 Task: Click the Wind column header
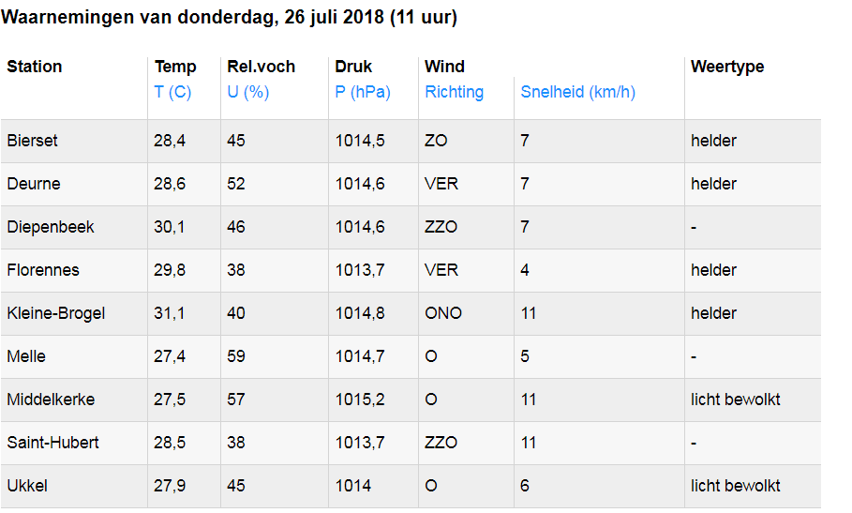tap(444, 67)
